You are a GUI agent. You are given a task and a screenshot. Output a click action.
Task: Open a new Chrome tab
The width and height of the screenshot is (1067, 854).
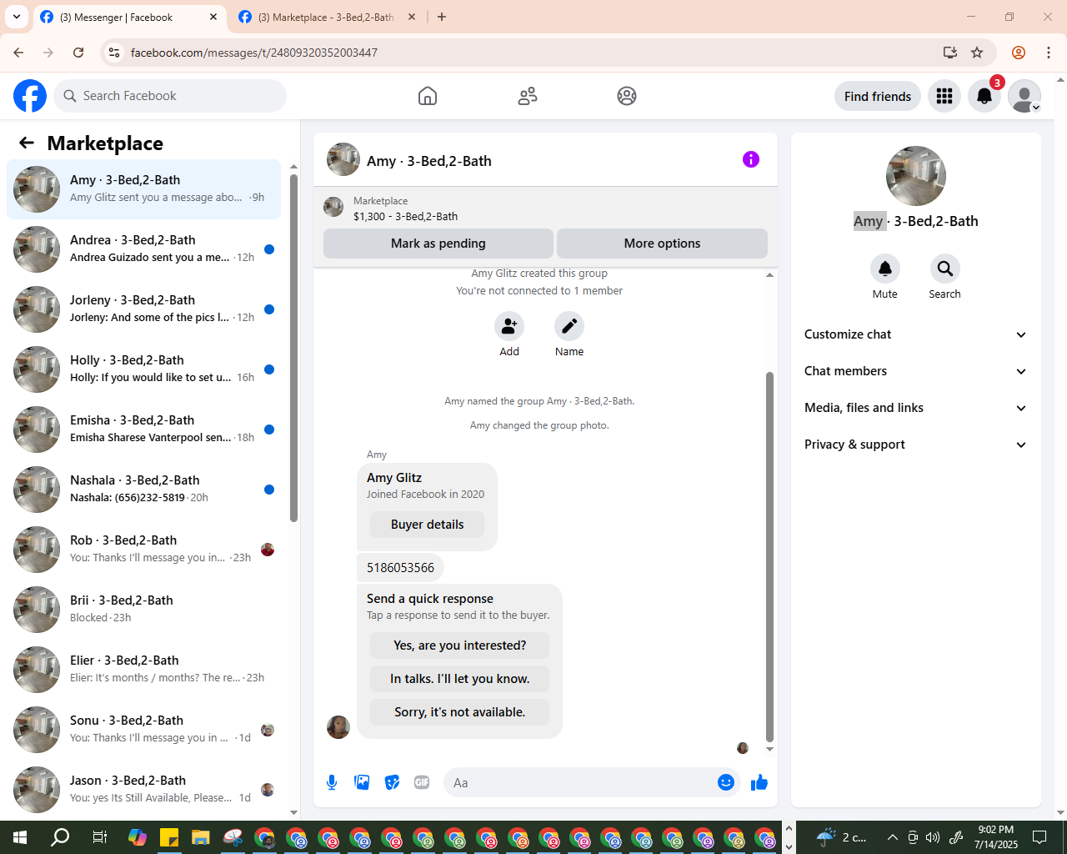pyautogui.click(x=442, y=17)
